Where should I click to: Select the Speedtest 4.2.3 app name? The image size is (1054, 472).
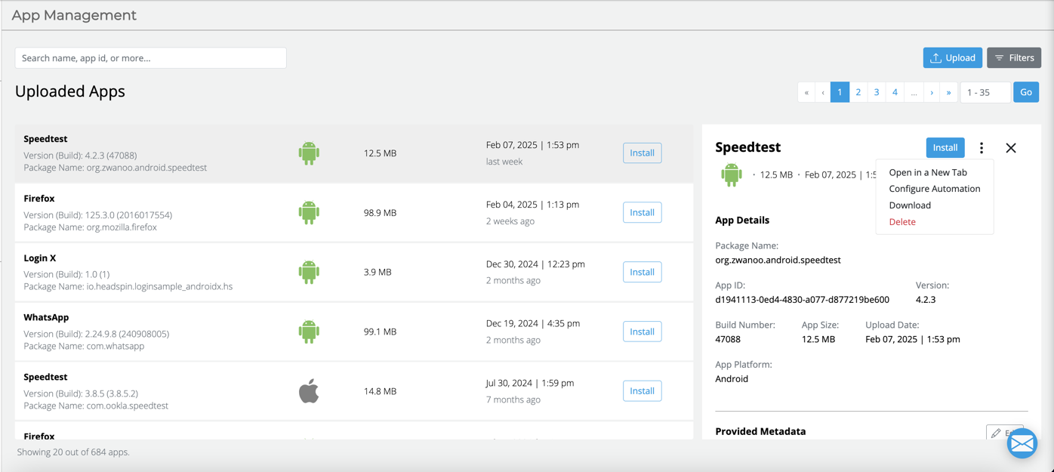point(45,139)
